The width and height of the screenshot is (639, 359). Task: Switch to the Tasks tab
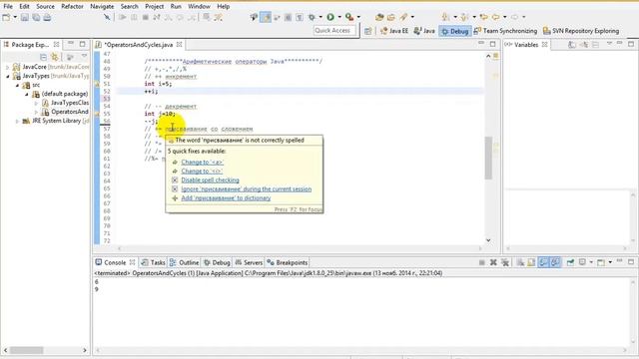[153, 262]
